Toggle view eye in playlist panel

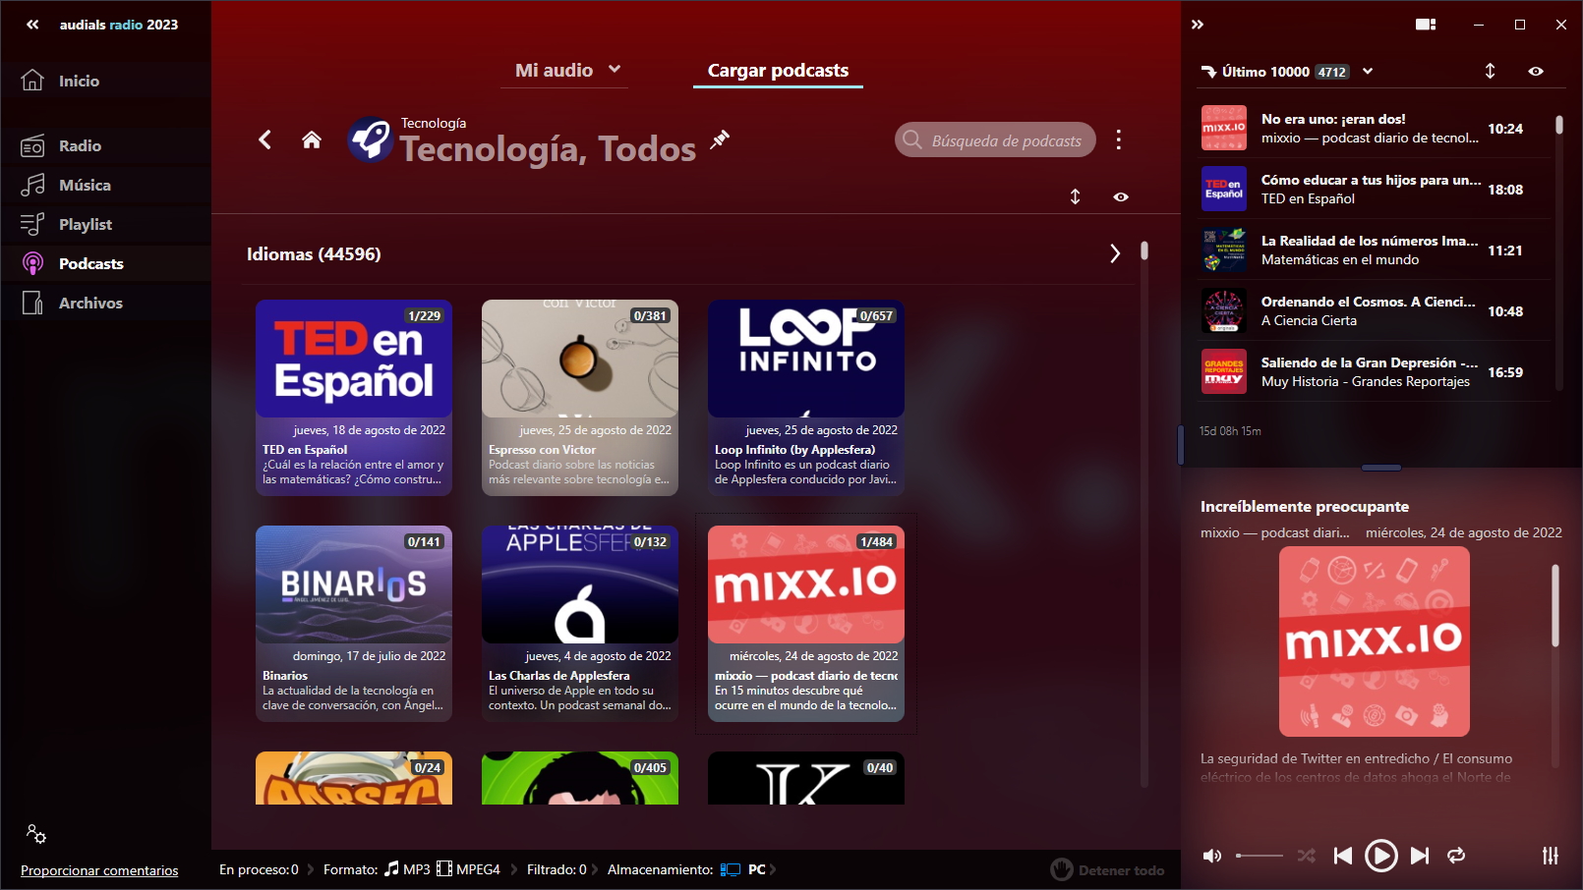[x=1536, y=71]
